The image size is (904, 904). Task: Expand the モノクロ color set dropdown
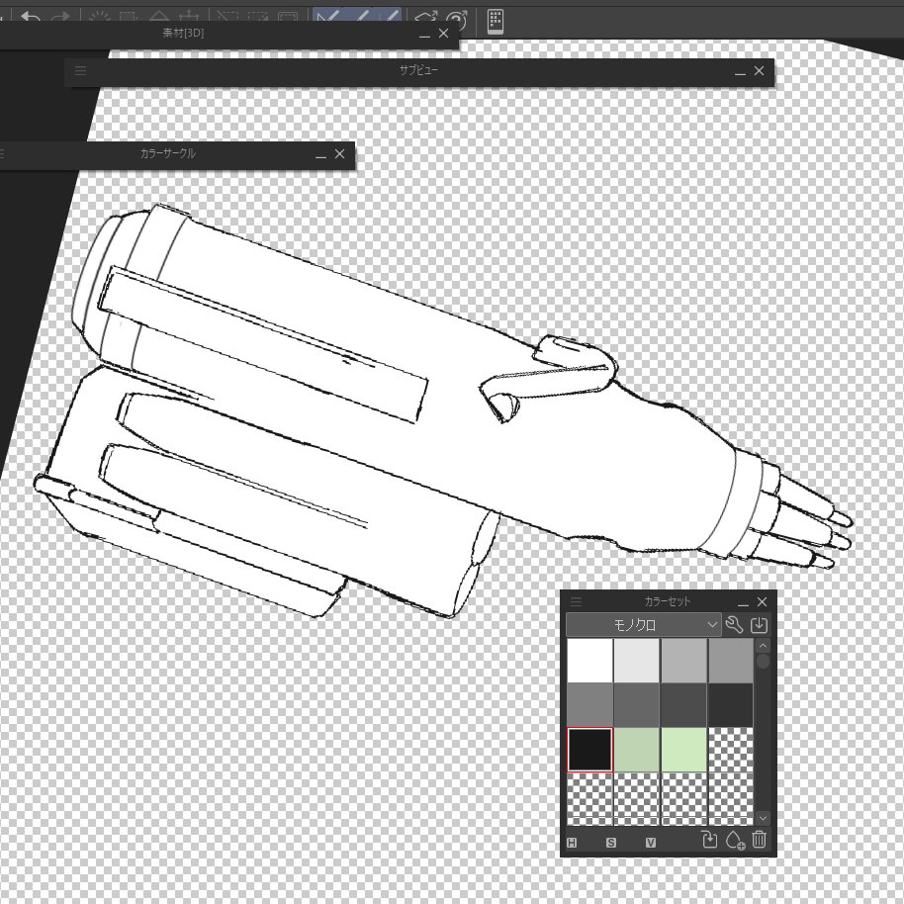(x=644, y=625)
